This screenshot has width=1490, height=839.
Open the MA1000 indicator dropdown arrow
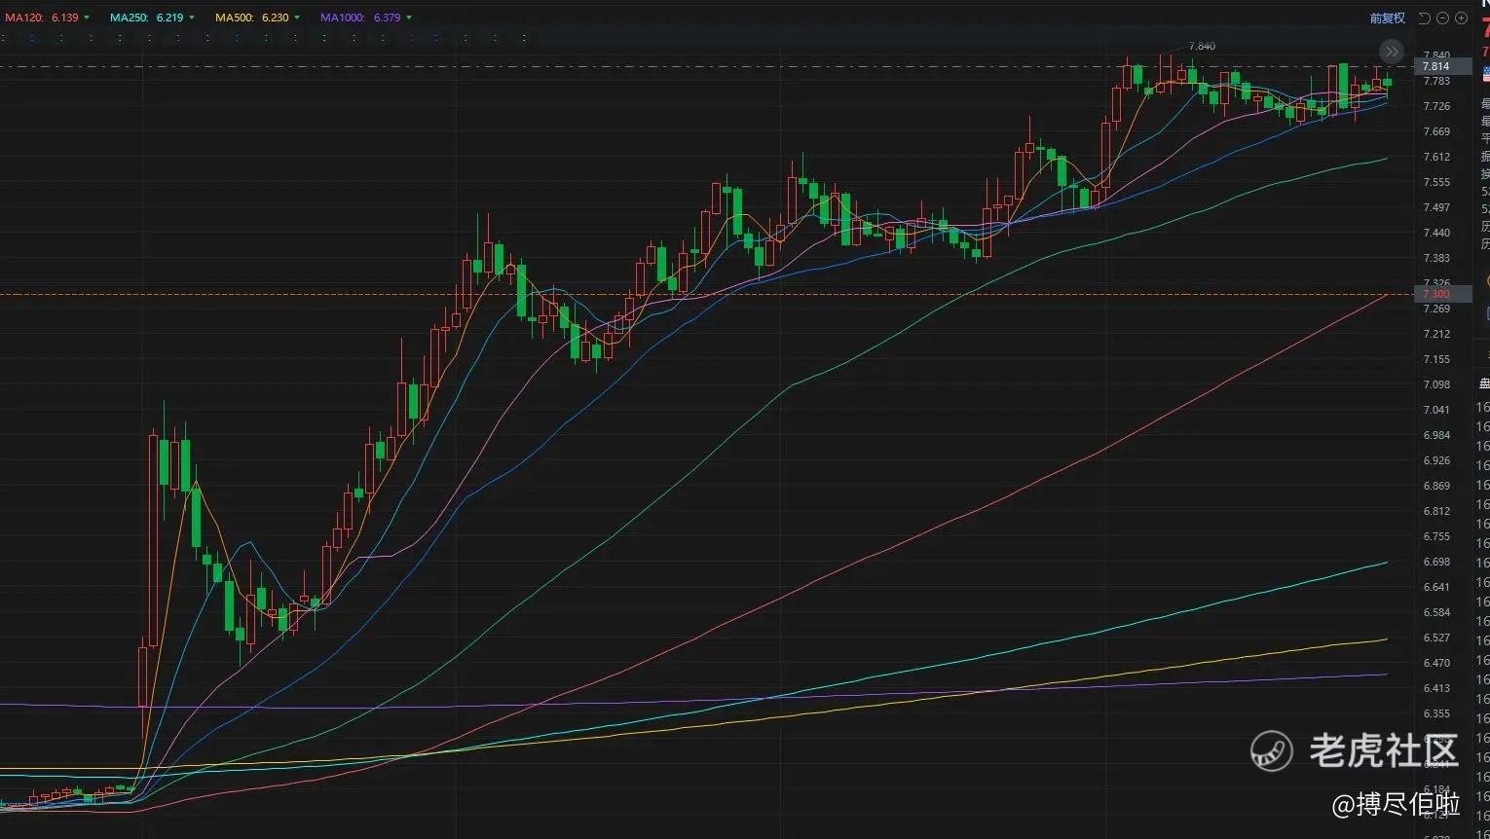408,18
